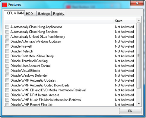Select the 'Disable Firewall' row label
Image resolution: width=146 pixels, height=118 pixels.
[21, 46]
